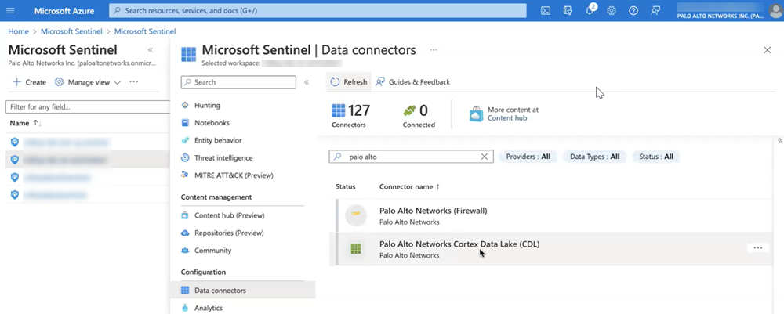Screen dimensions: 784x314
Task: Expand the Manage view dropdown
Action: (88, 82)
